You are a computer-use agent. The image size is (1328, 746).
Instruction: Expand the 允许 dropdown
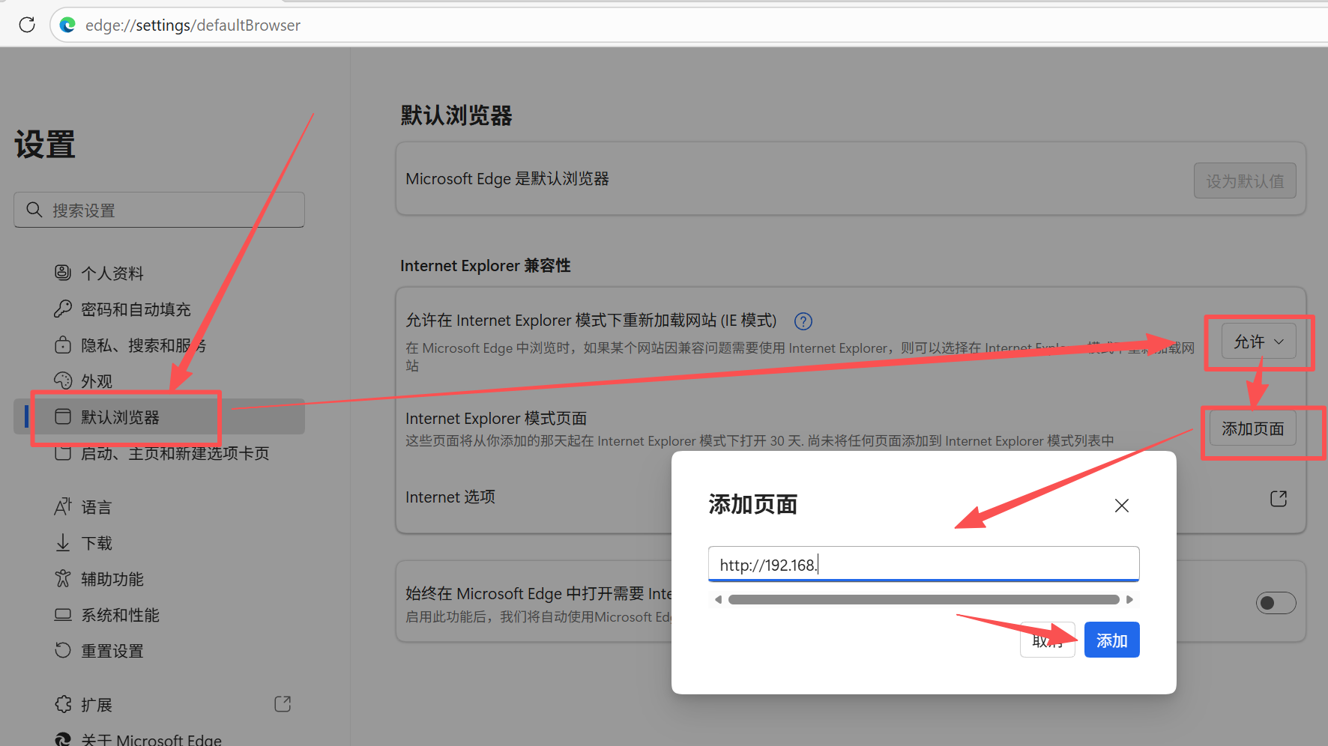click(1259, 342)
